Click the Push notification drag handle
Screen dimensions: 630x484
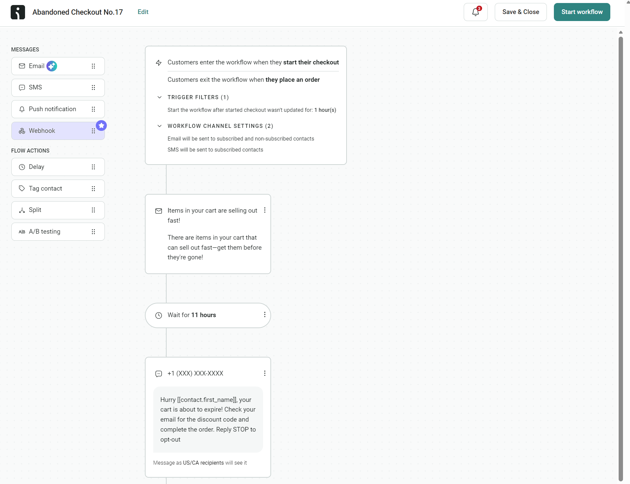click(x=93, y=109)
